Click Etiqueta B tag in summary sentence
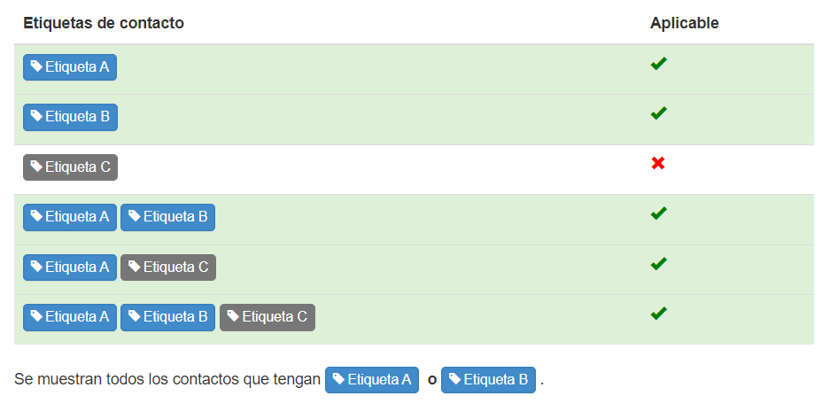The image size is (830, 411). [x=488, y=380]
